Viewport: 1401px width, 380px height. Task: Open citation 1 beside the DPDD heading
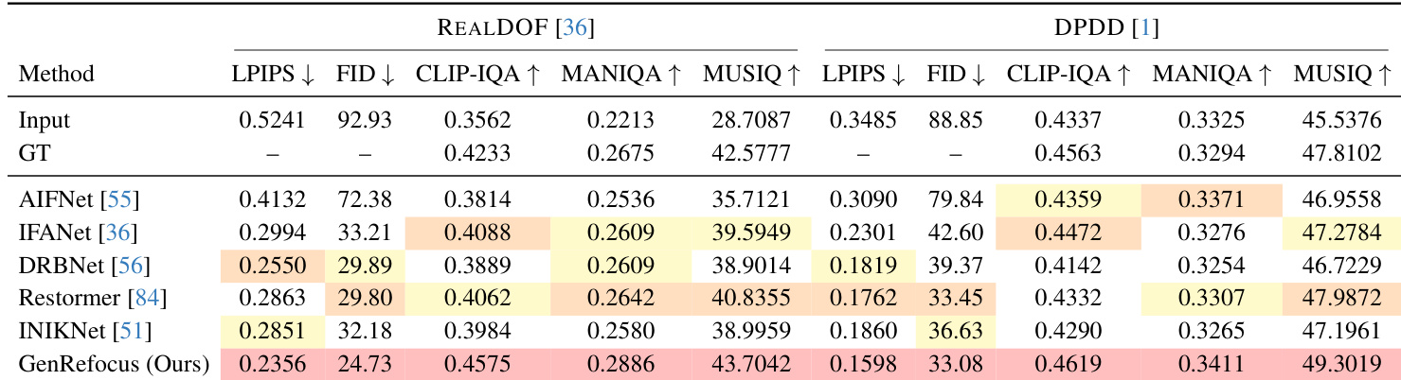(1146, 29)
